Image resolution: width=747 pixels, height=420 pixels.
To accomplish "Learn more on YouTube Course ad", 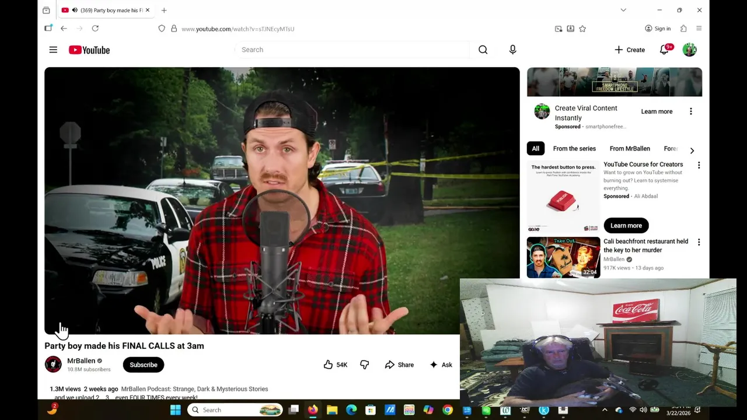I will (626, 226).
